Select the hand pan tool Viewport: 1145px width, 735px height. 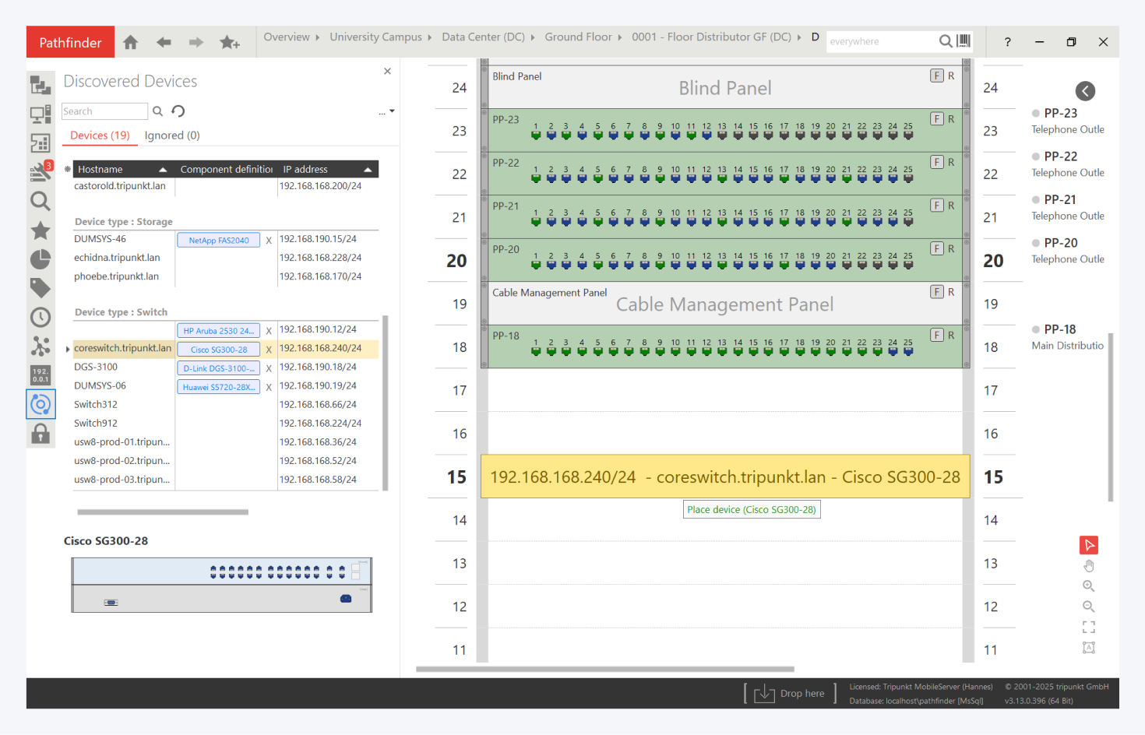(1088, 566)
